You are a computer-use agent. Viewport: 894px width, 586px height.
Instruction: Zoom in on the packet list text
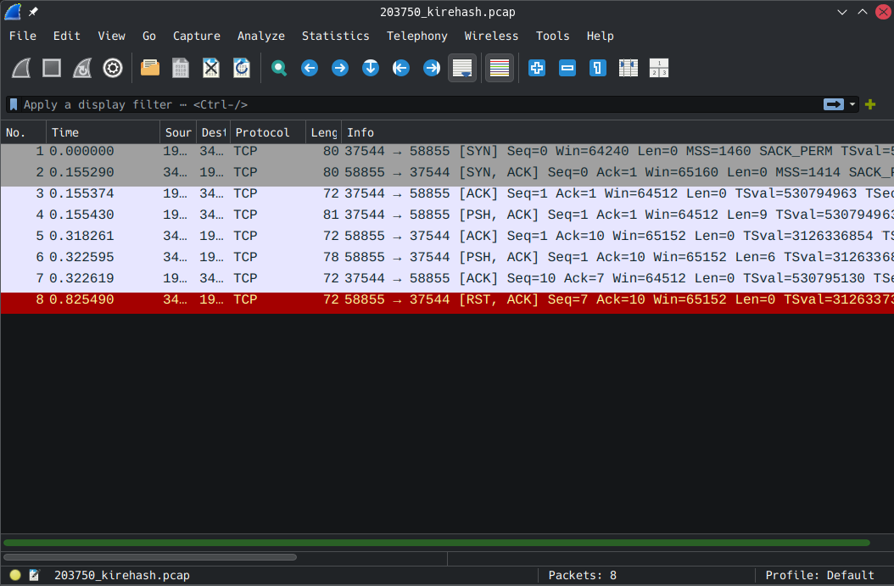click(537, 68)
